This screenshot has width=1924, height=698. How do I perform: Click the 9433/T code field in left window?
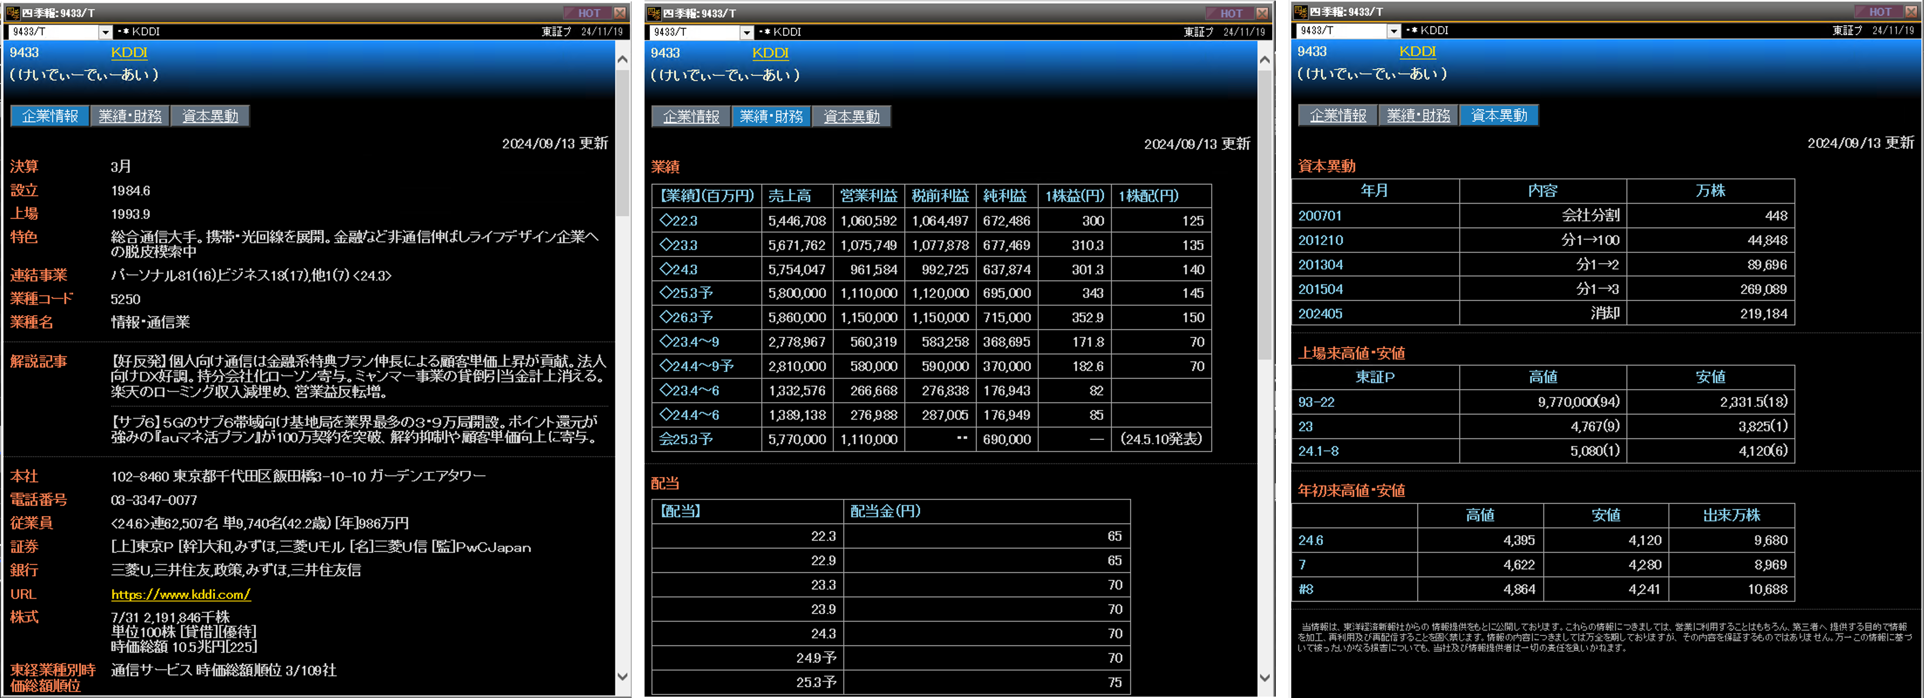point(53,32)
